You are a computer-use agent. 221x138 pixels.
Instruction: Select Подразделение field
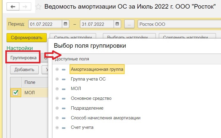(x=87, y=108)
